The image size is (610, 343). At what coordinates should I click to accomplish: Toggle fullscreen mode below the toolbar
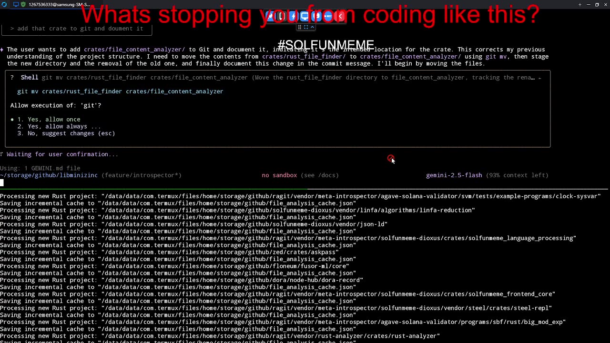(x=306, y=27)
